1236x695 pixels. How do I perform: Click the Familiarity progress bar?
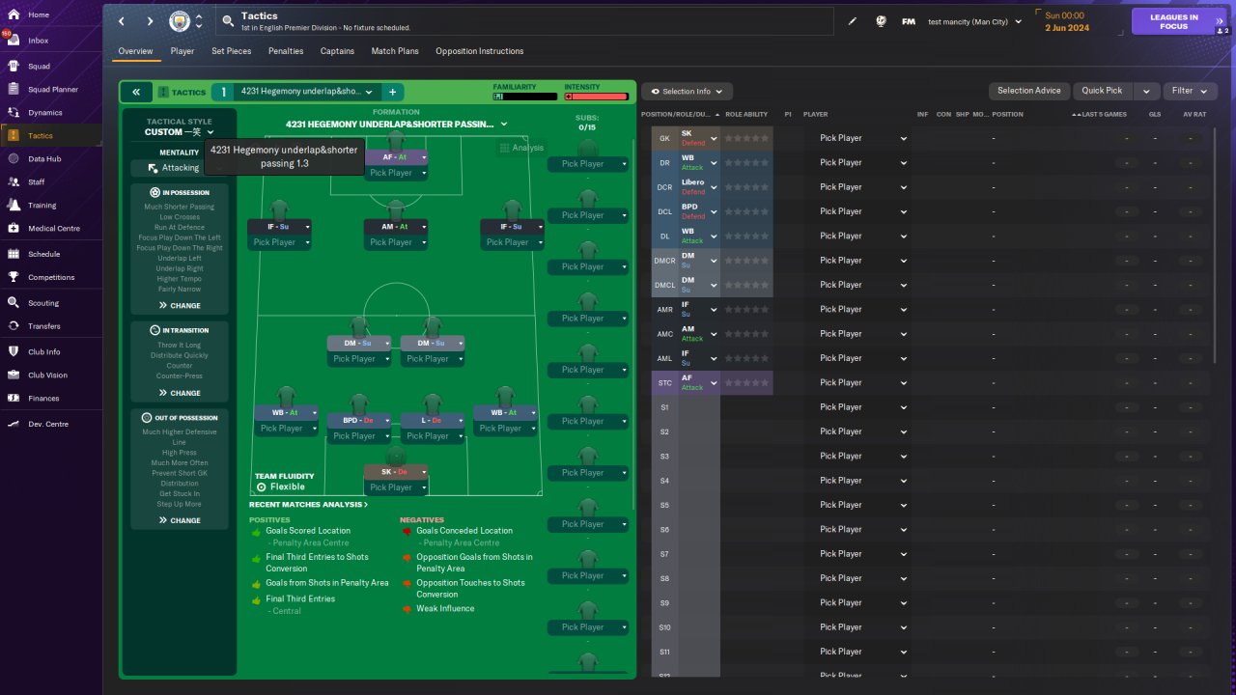click(525, 97)
